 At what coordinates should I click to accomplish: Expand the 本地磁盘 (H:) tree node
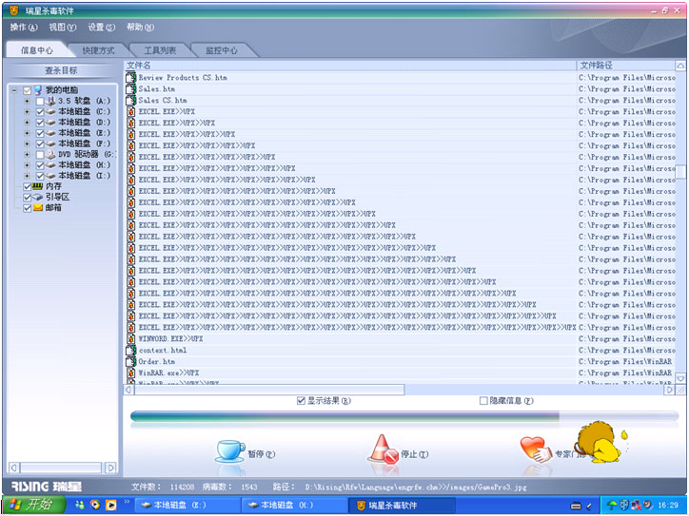click(28, 165)
